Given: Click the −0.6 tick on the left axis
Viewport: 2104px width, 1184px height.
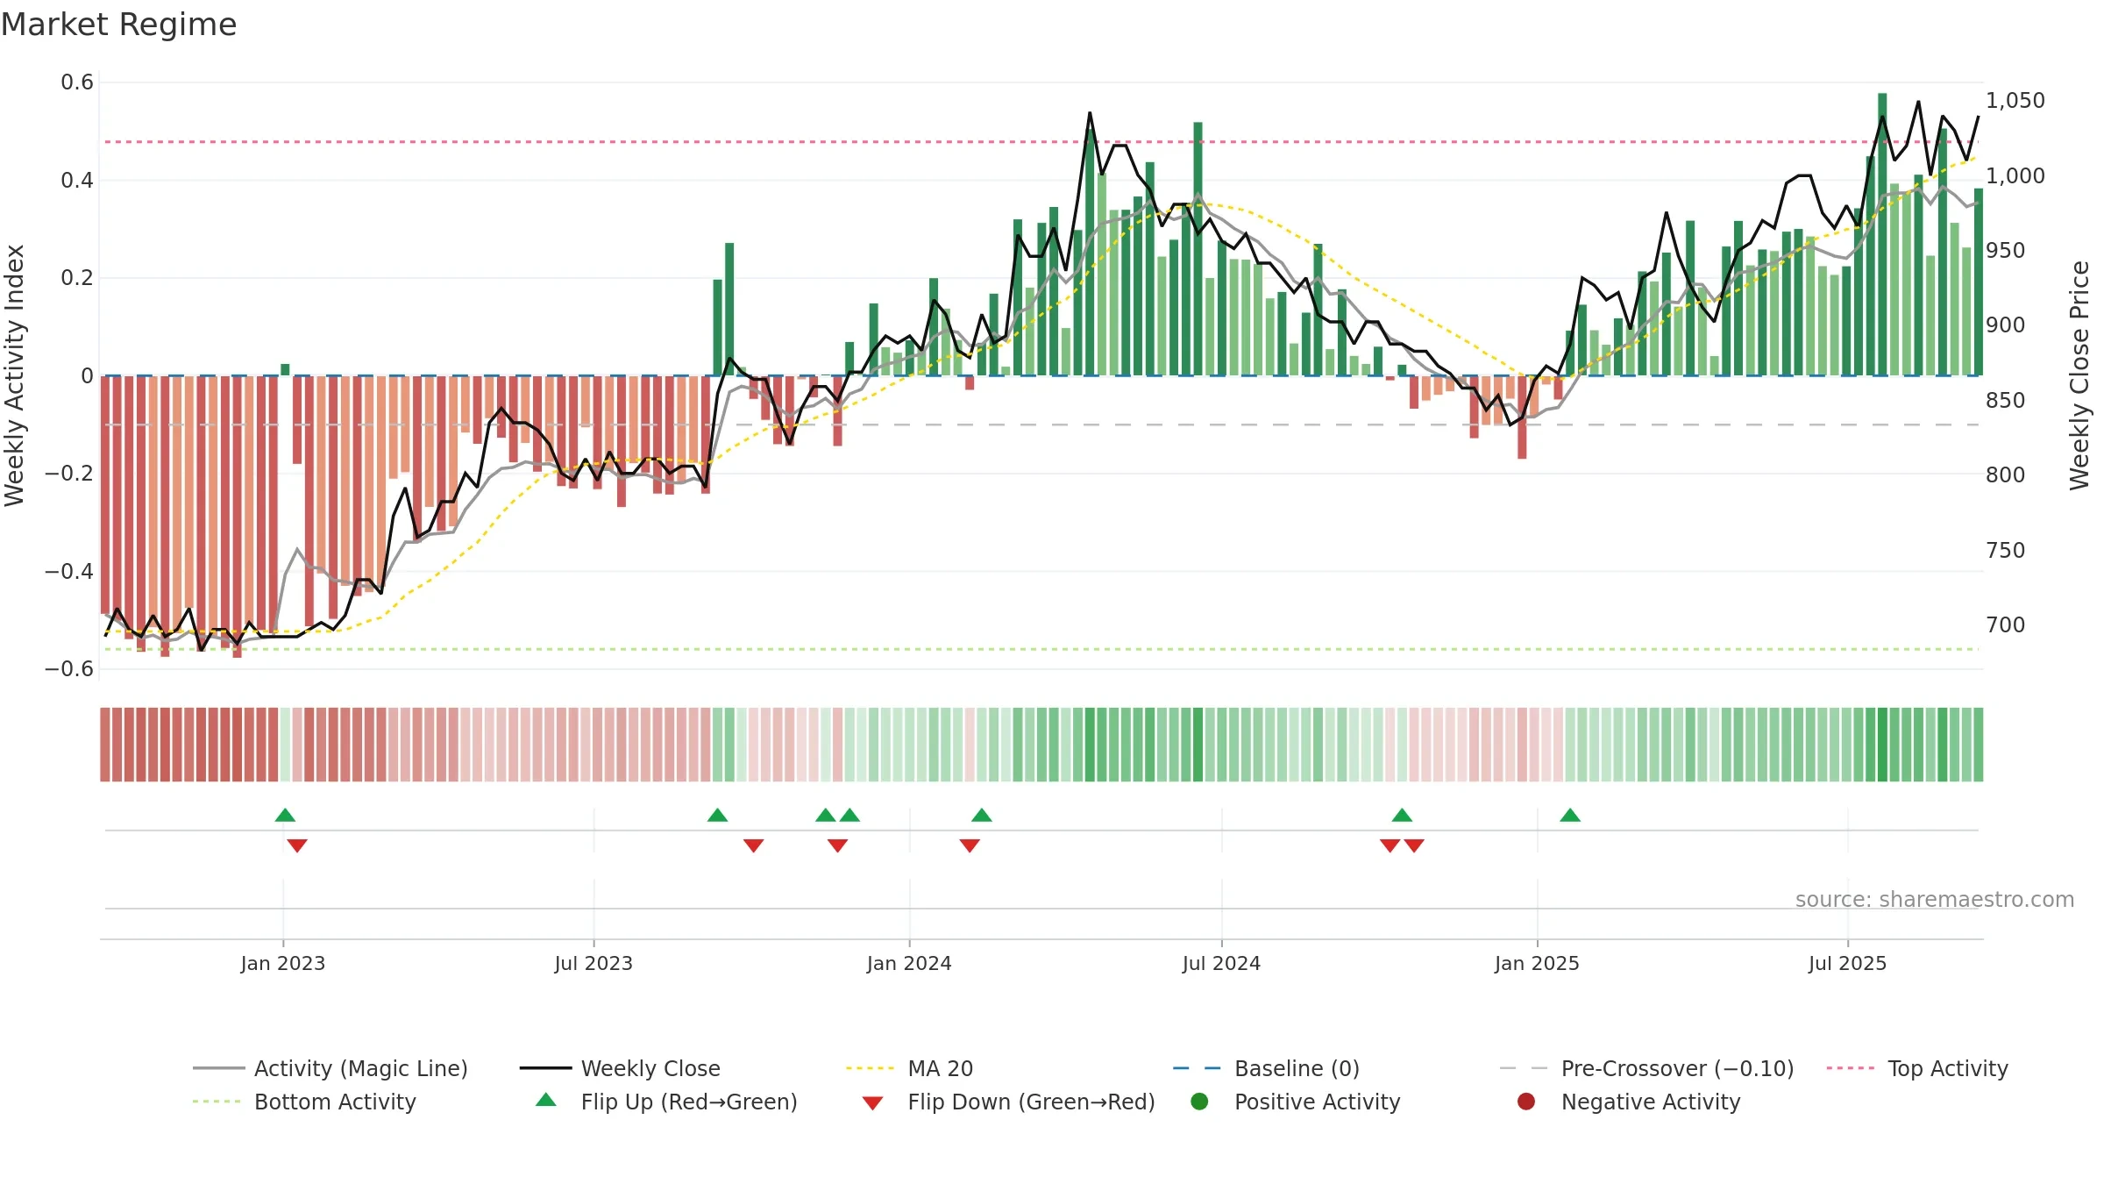Looking at the screenshot, I should tap(69, 669).
